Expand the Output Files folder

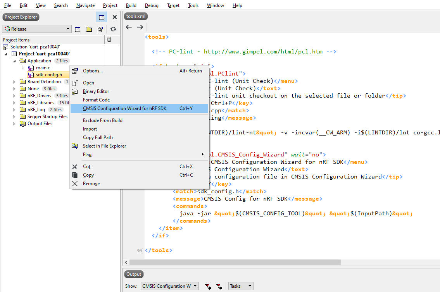14,124
